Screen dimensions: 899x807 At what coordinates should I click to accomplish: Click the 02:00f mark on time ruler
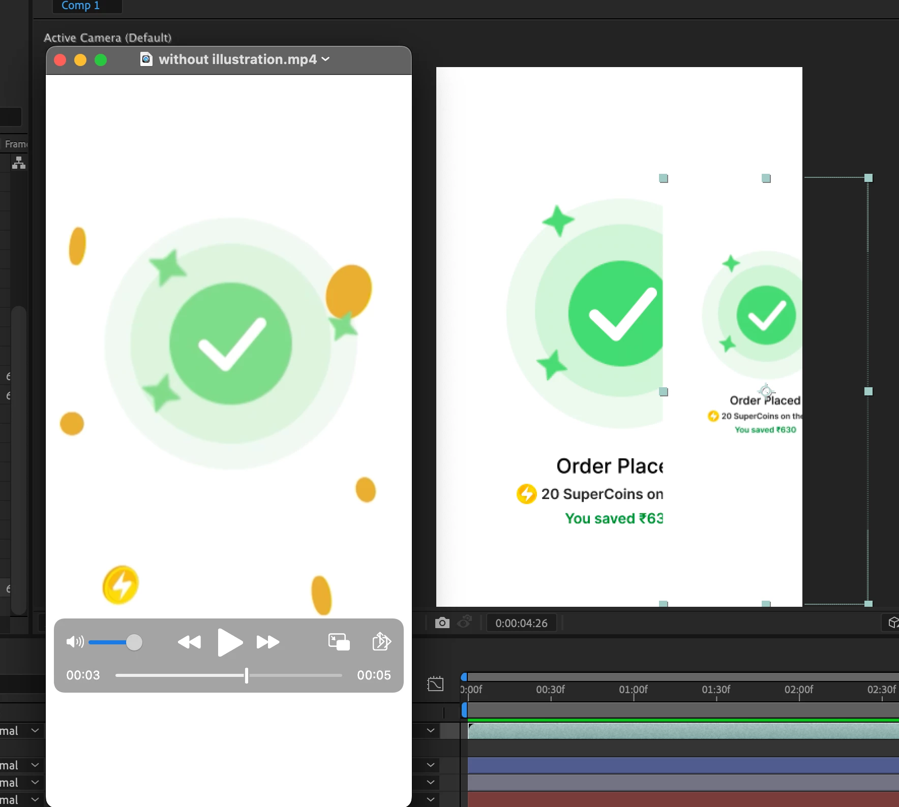tap(799, 690)
